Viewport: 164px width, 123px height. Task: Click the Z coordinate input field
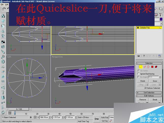[x=70, y=117]
